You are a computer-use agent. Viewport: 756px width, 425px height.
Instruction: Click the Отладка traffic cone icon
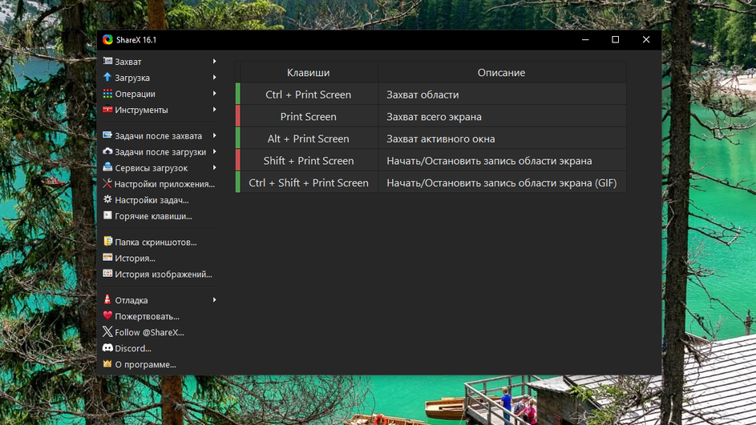107,299
